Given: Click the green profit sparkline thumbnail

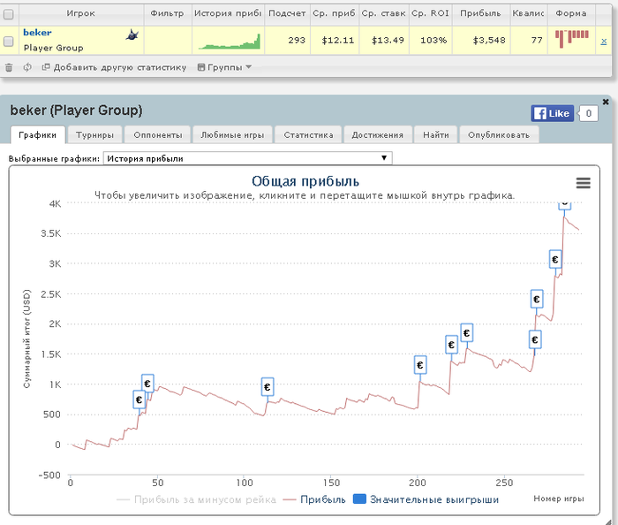Looking at the screenshot, I should 230,42.
